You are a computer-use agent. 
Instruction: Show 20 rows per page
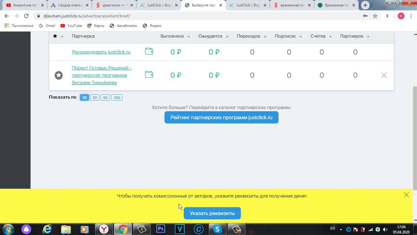tap(95, 97)
